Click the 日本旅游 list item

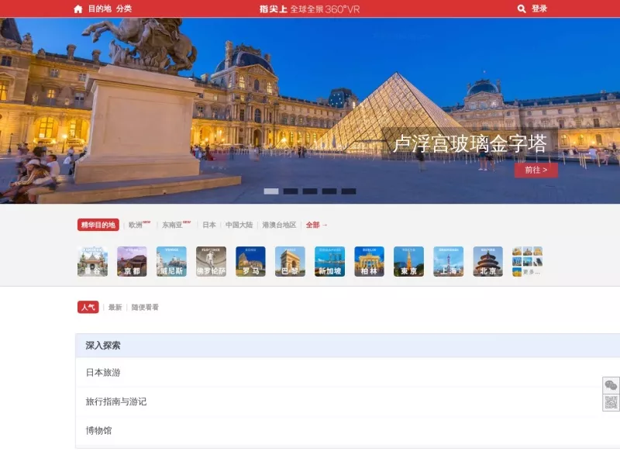click(x=347, y=373)
